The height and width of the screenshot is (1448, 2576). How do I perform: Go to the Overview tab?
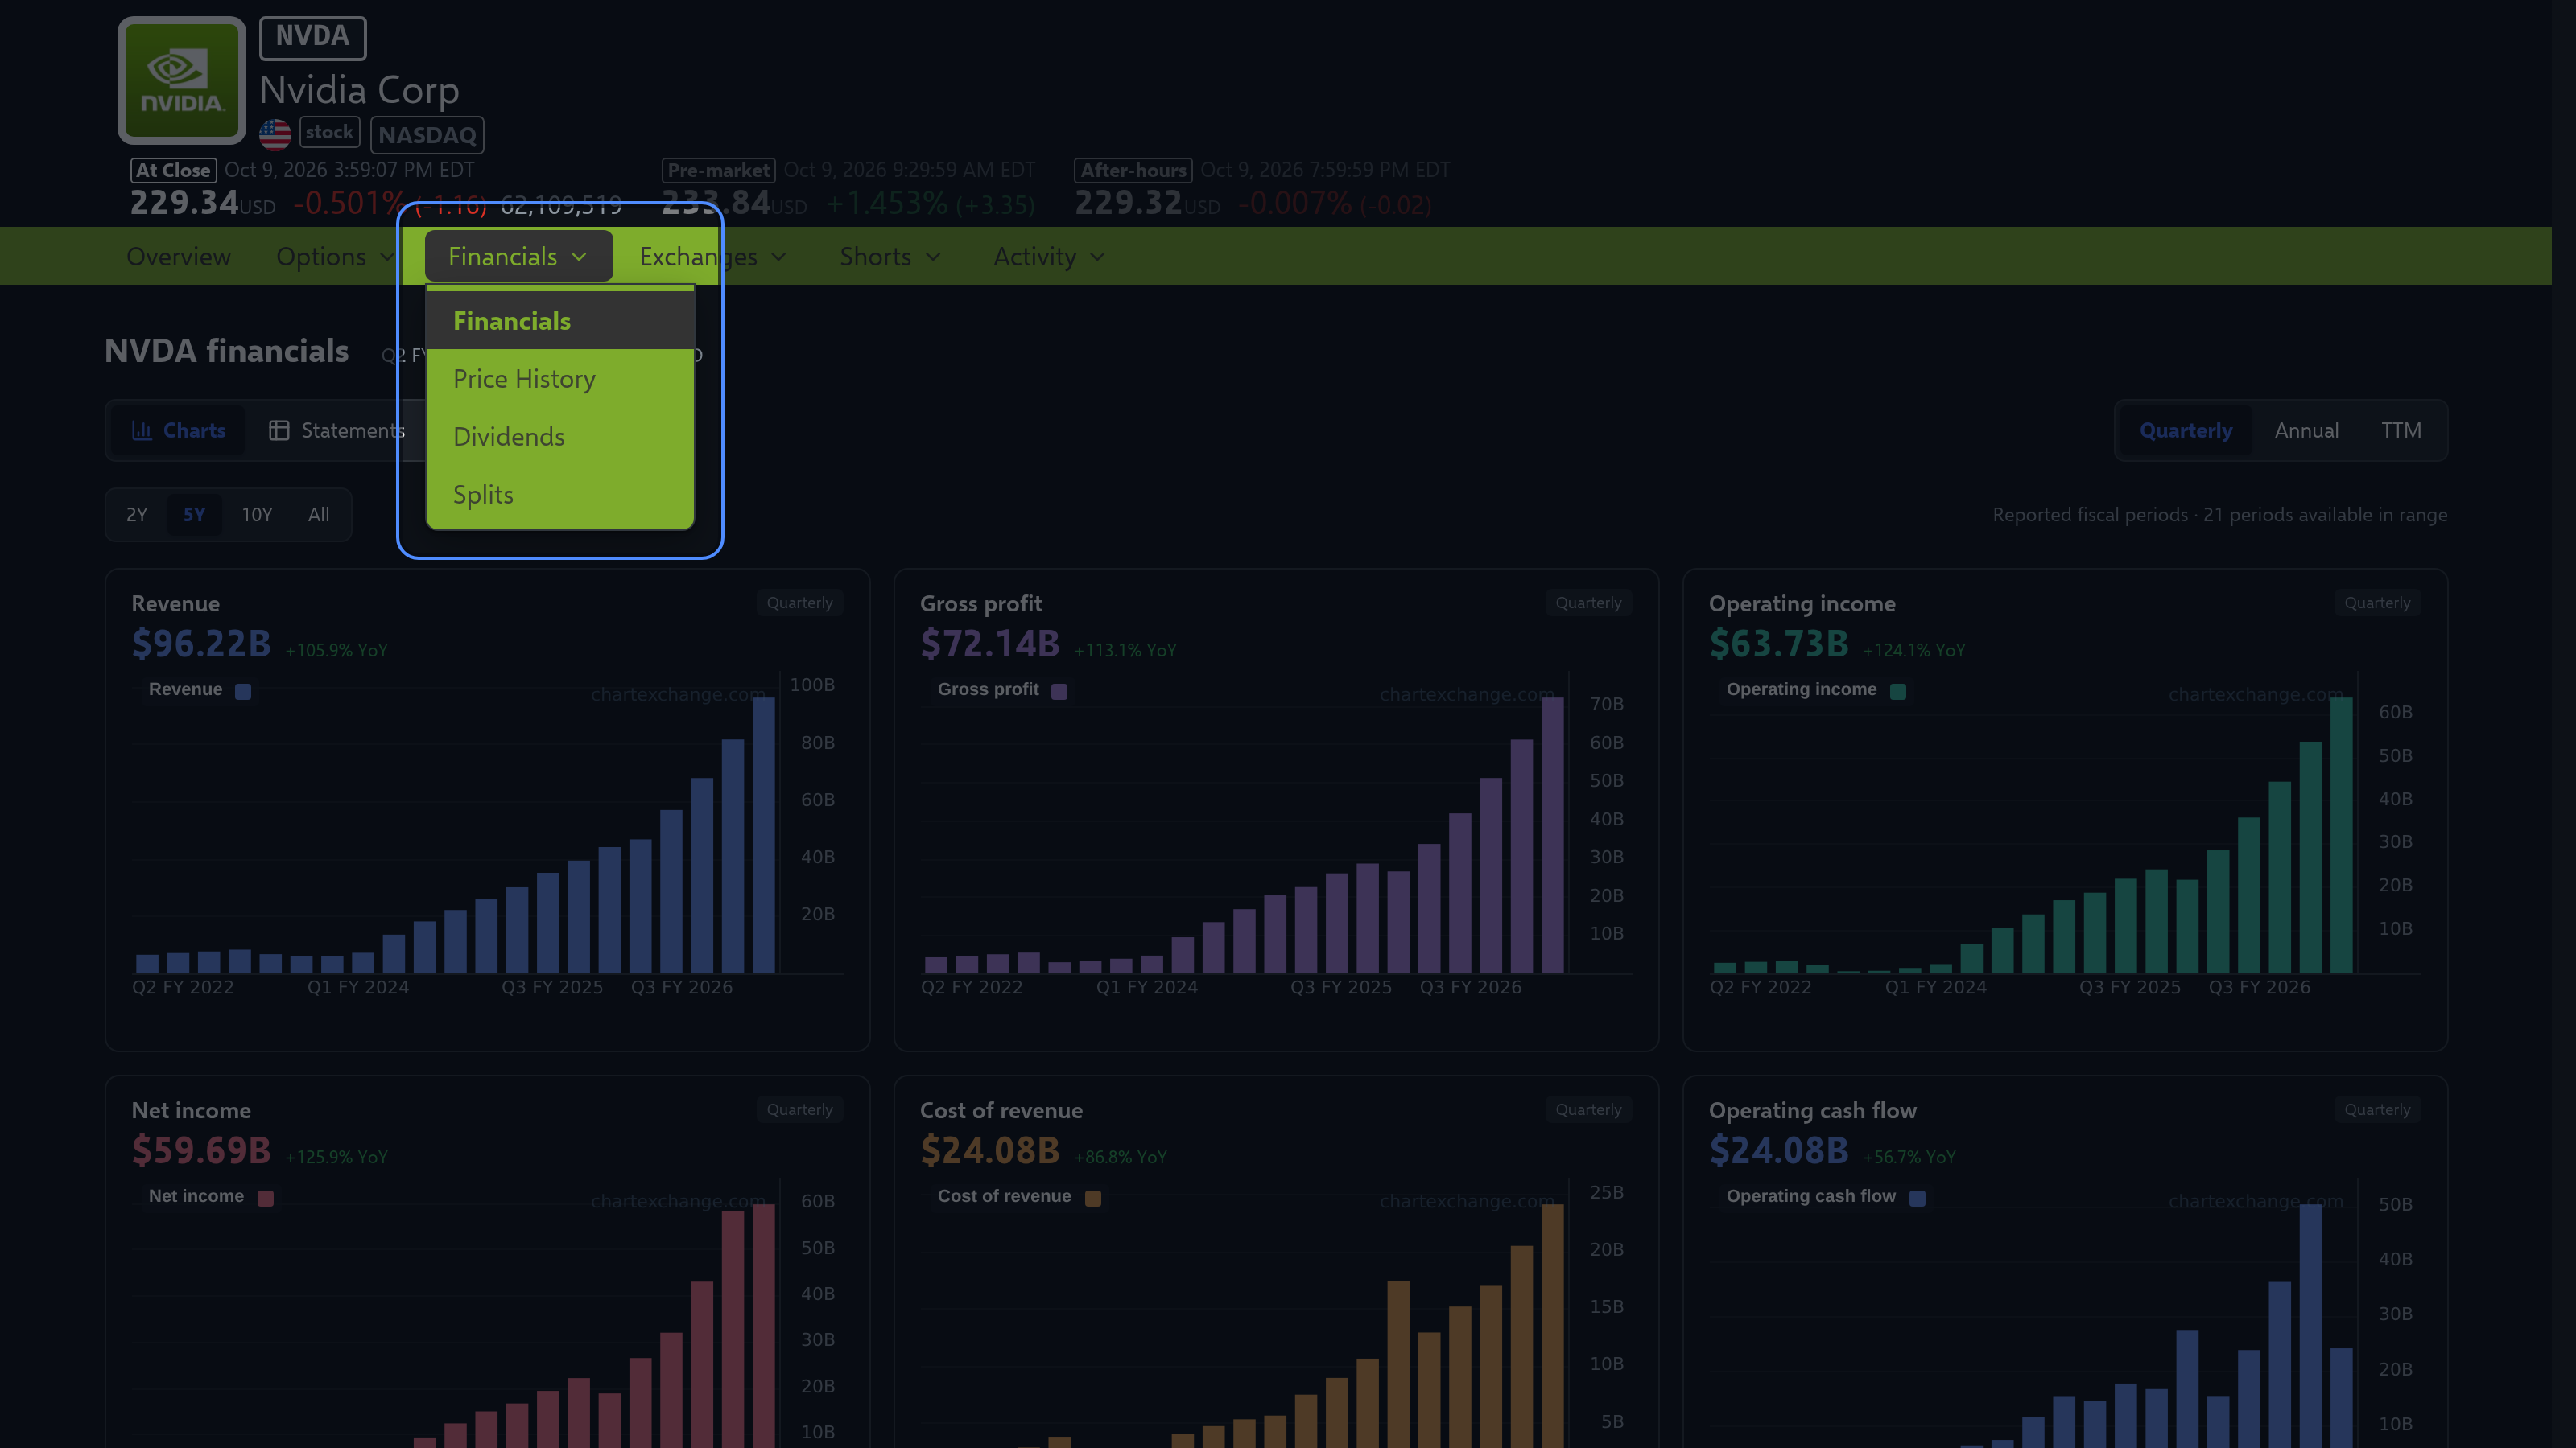tap(179, 257)
